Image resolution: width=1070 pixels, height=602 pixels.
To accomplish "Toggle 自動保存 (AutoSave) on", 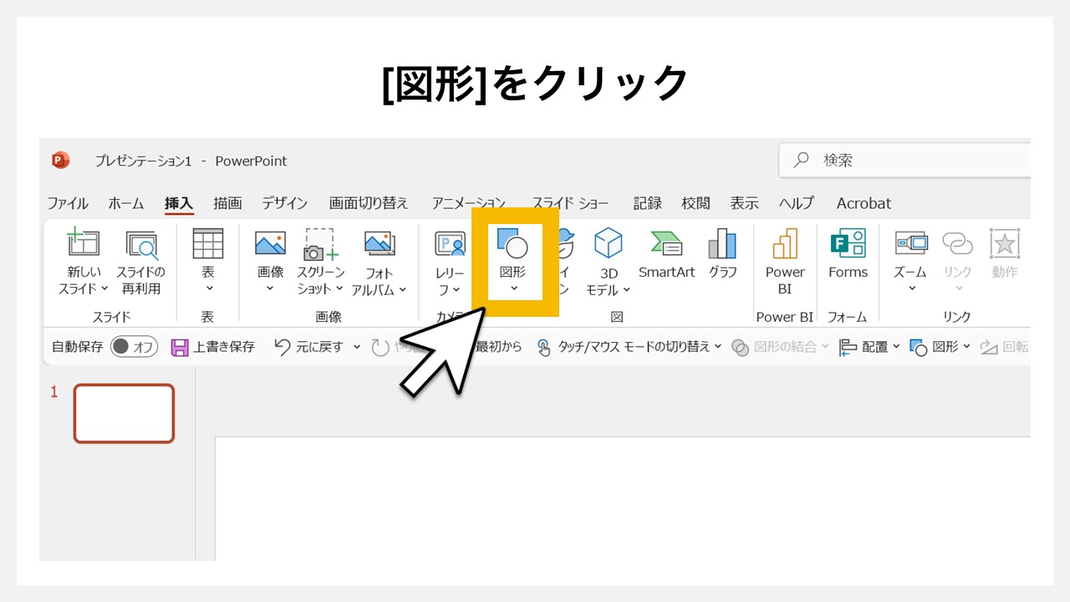I will tap(120, 346).
